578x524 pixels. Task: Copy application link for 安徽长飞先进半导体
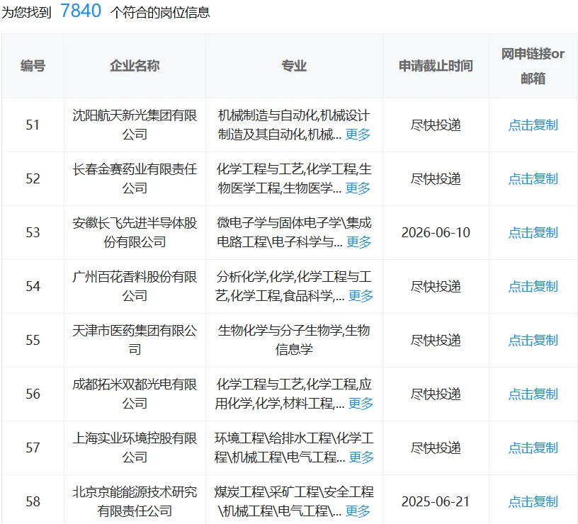tap(532, 232)
